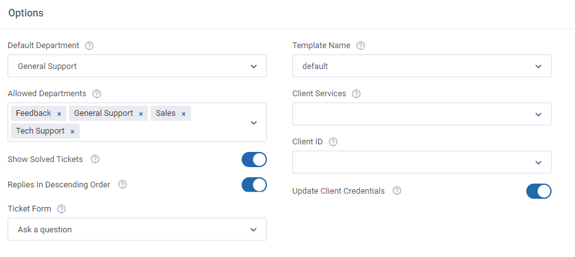
Task: Click the Sales tag text
Action: point(165,113)
